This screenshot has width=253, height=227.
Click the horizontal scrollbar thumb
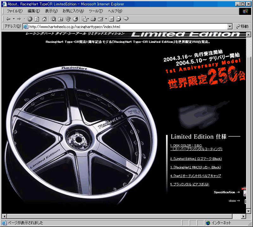point(120,216)
